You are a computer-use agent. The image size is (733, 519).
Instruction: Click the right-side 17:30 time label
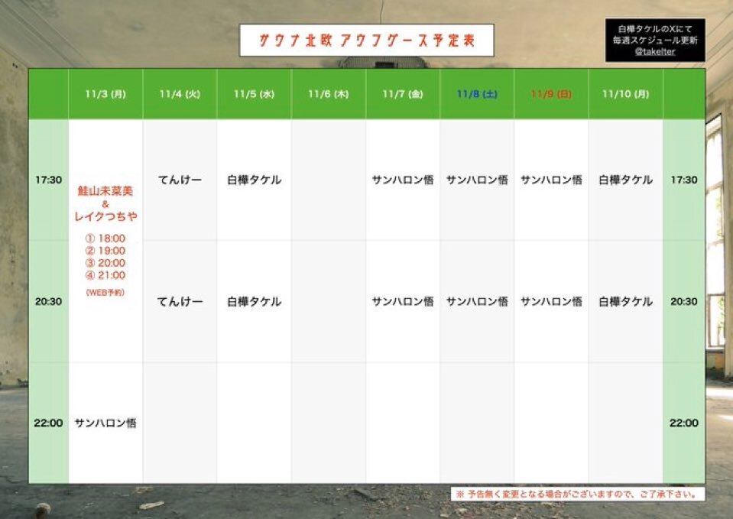click(x=684, y=180)
